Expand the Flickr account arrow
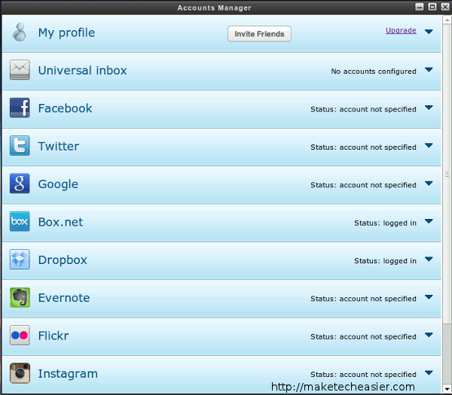Image resolution: width=452 pixels, height=395 pixels. click(429, 335)
